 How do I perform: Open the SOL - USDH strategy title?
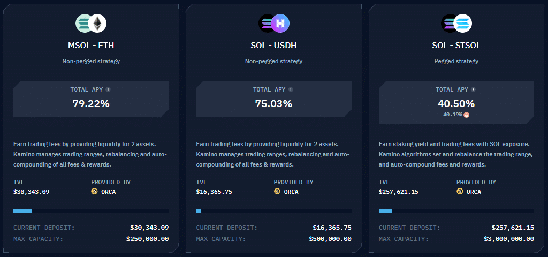[x=273, y=46]
